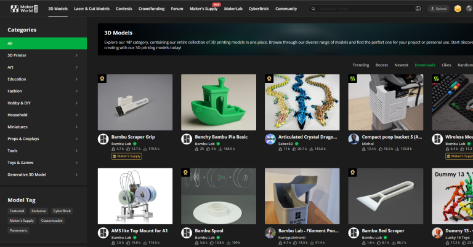
Task: Click download icon under Bambu Bed Scraper
Action: pos(394,243)
